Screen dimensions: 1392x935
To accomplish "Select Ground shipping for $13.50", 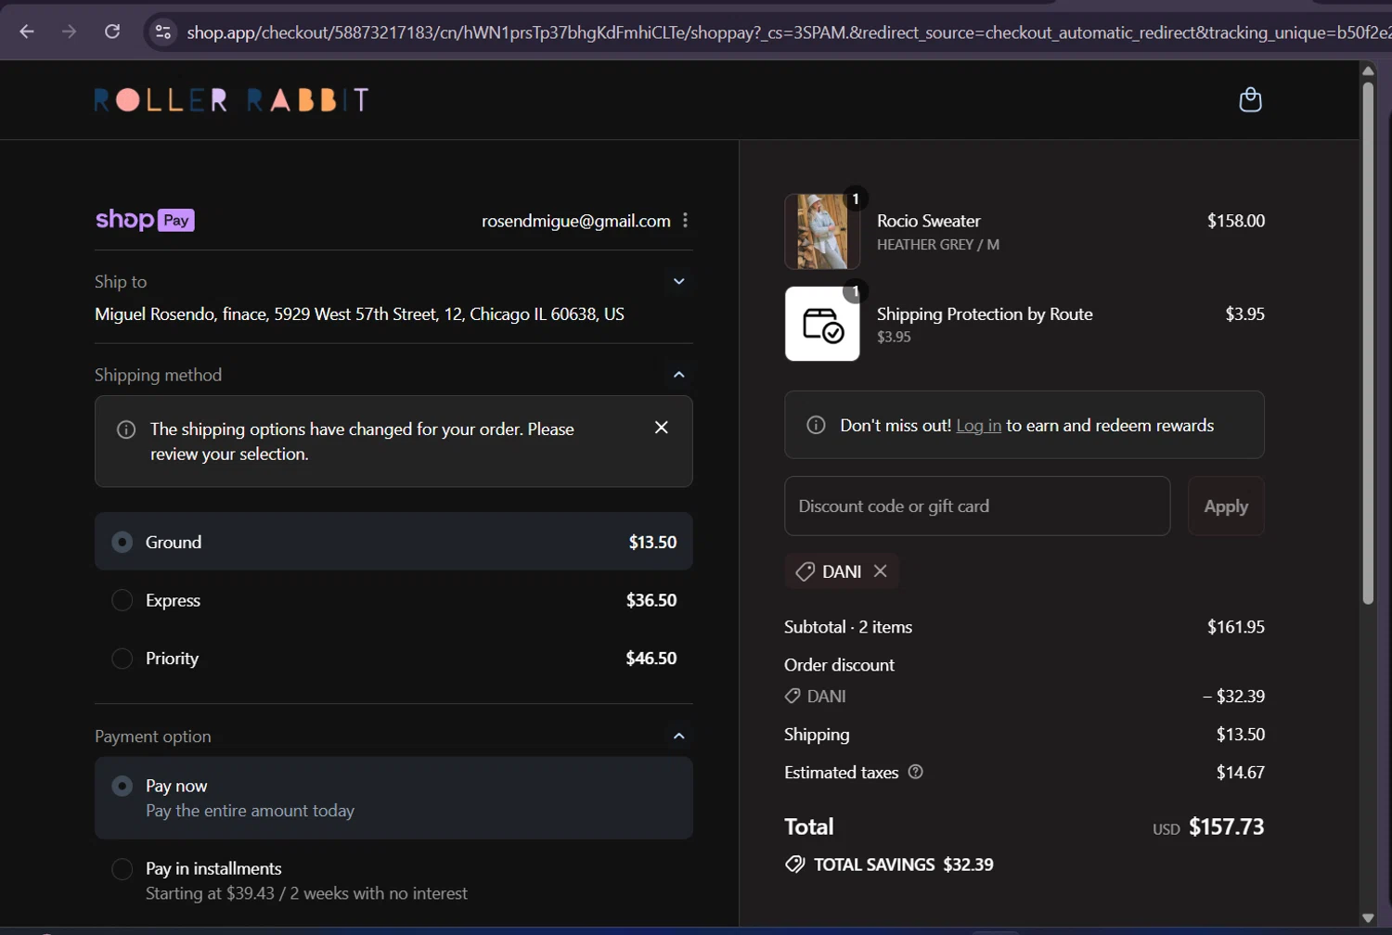I will pos(393,542).
